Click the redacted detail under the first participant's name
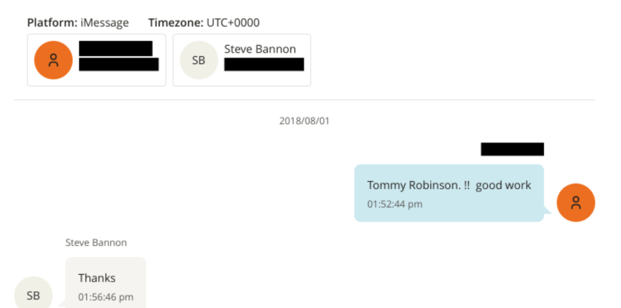 point(119,64)
